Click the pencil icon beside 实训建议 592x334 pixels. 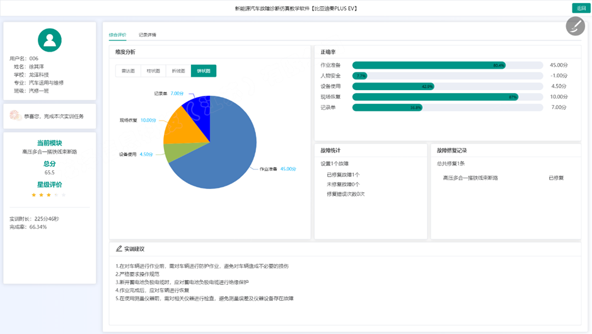click(119, 249)
